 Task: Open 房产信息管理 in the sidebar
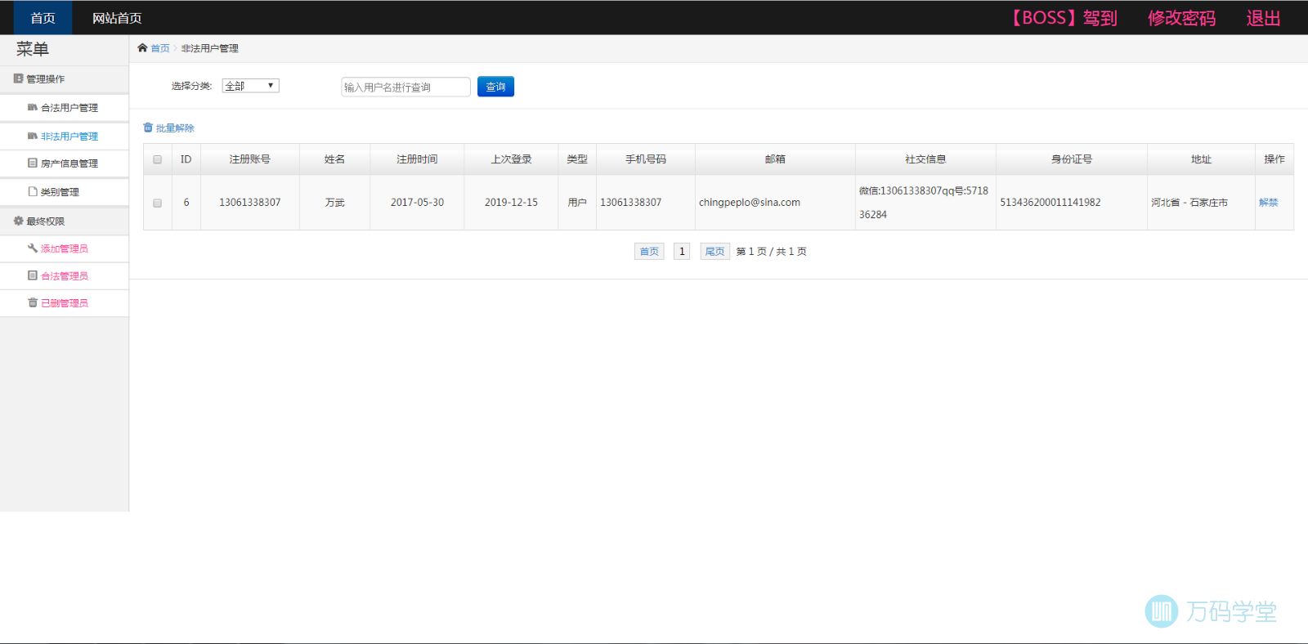(69, 163)
